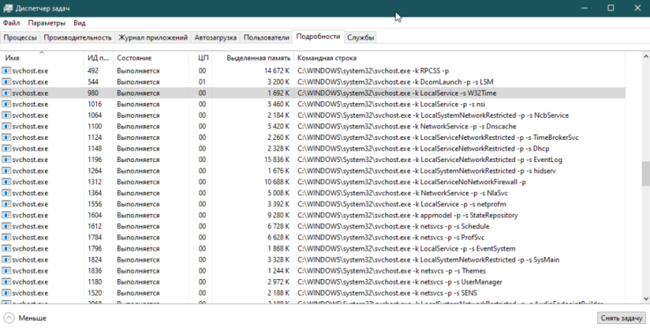Click the svchost.exe icon for PID 544
Viewport: 650px width, 331px height.
(x=6, y=82)
